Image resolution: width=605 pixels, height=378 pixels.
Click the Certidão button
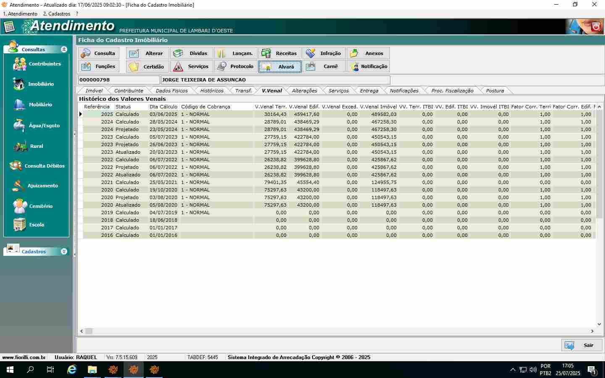point(148,66)
